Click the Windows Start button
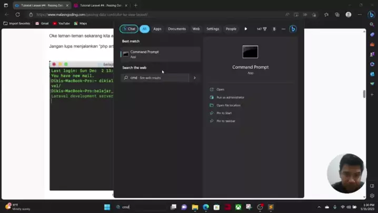This screenshot has height=213, width=378. pyautogui.click(x=107, y=207)
